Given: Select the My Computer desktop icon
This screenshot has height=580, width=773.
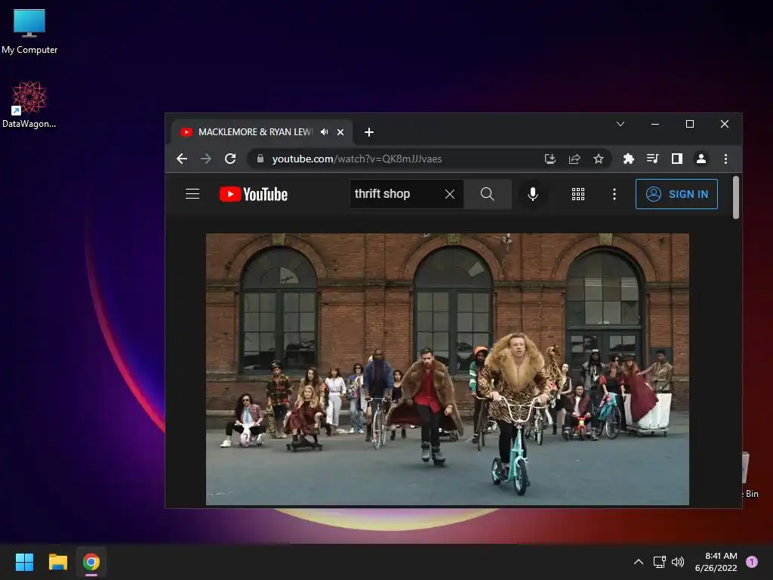Looking at the screenshot, I should (x=29, y=32).
